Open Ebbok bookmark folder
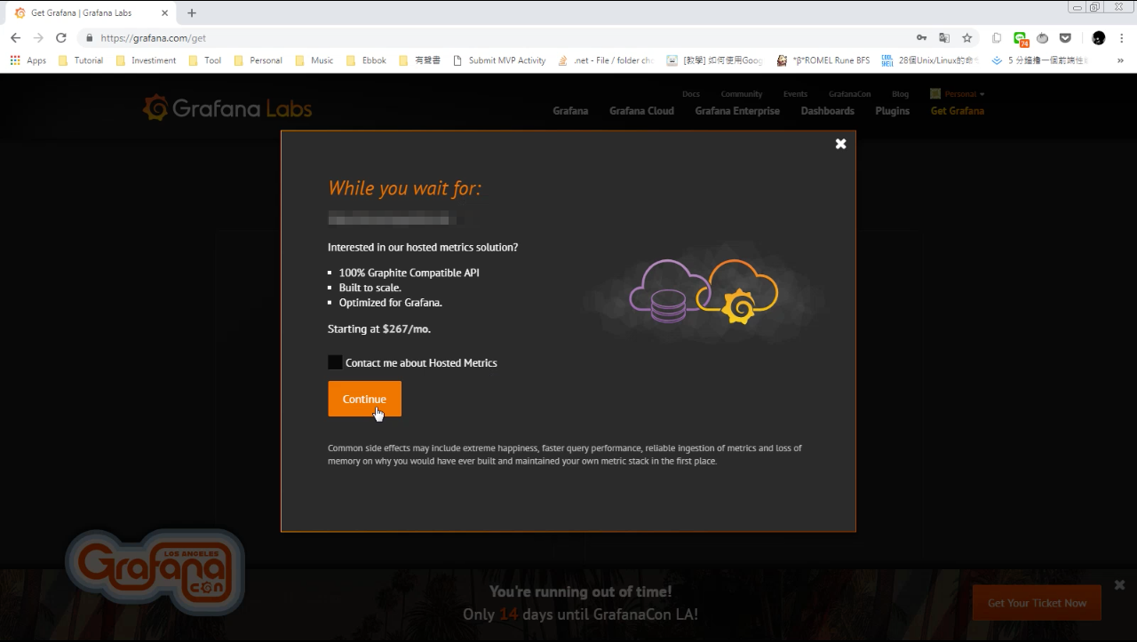The image size is (1137, 642). (366, 60)
